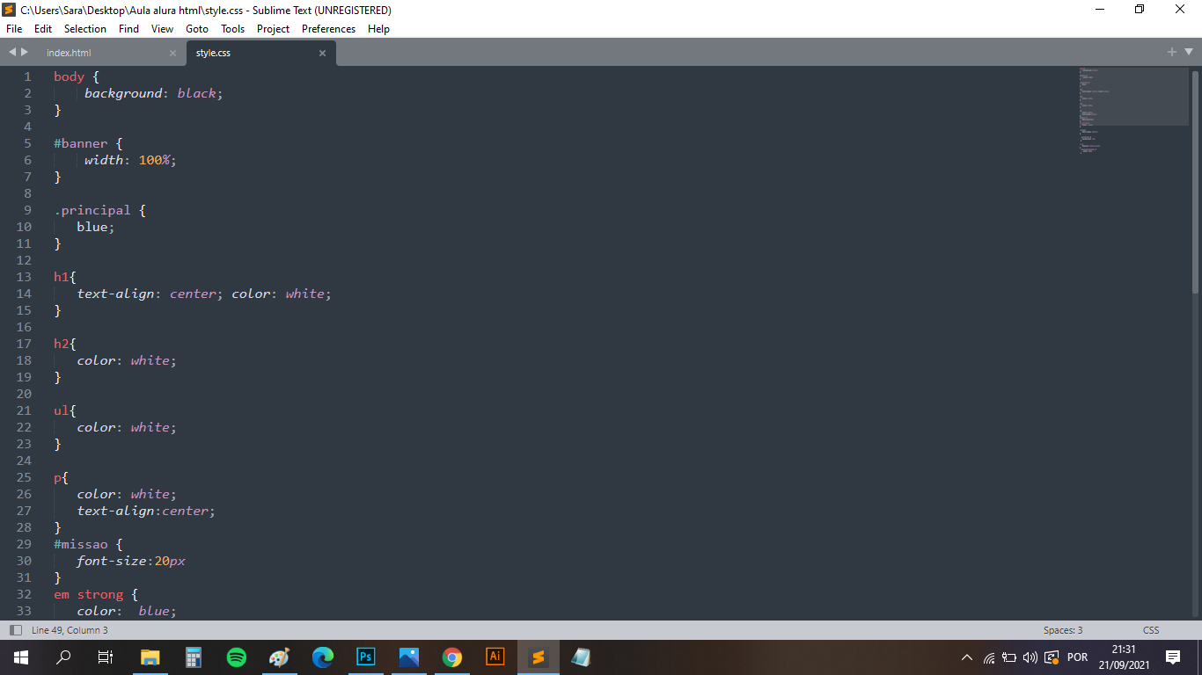Open the Help menu
Screen dimensions: 1202x675
pos(378,29)
